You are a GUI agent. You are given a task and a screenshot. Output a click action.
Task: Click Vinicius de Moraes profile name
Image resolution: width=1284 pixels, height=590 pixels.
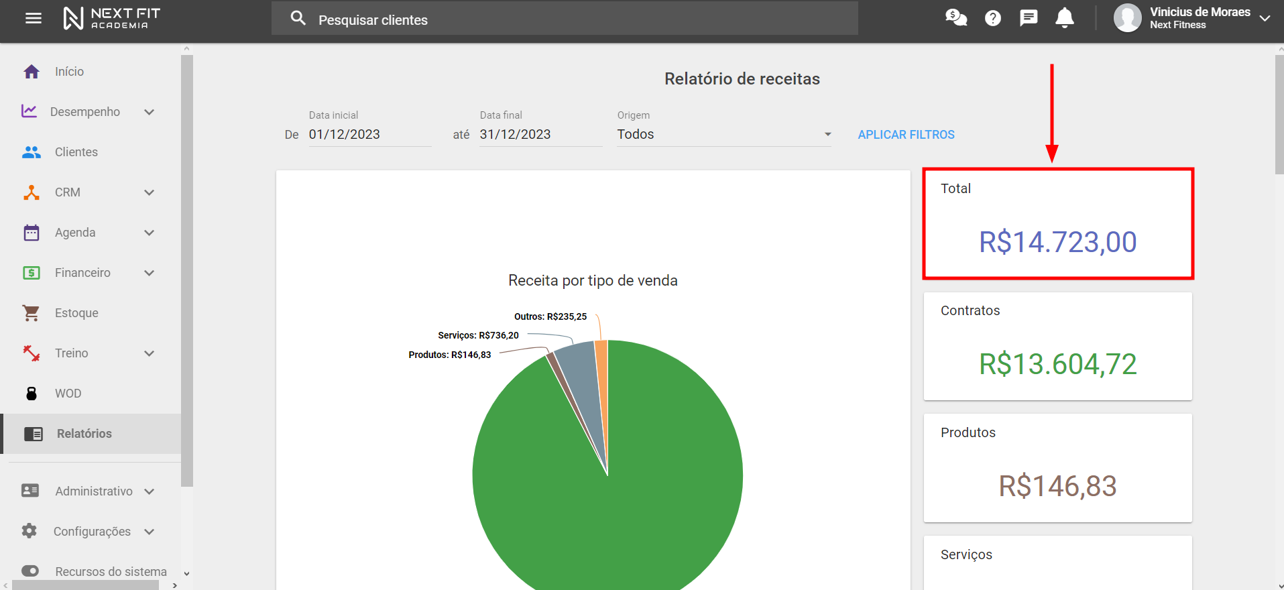[1200, 12]
